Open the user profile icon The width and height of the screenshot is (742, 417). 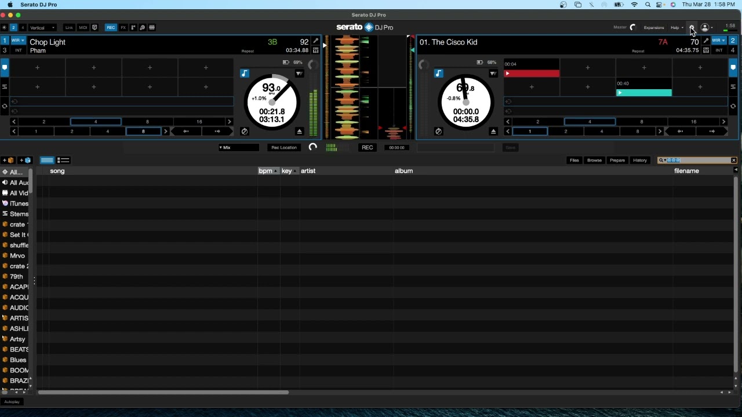705,27
